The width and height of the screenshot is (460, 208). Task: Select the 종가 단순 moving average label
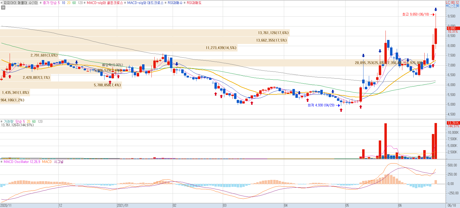pyautogui.click(x=50, y=3)
